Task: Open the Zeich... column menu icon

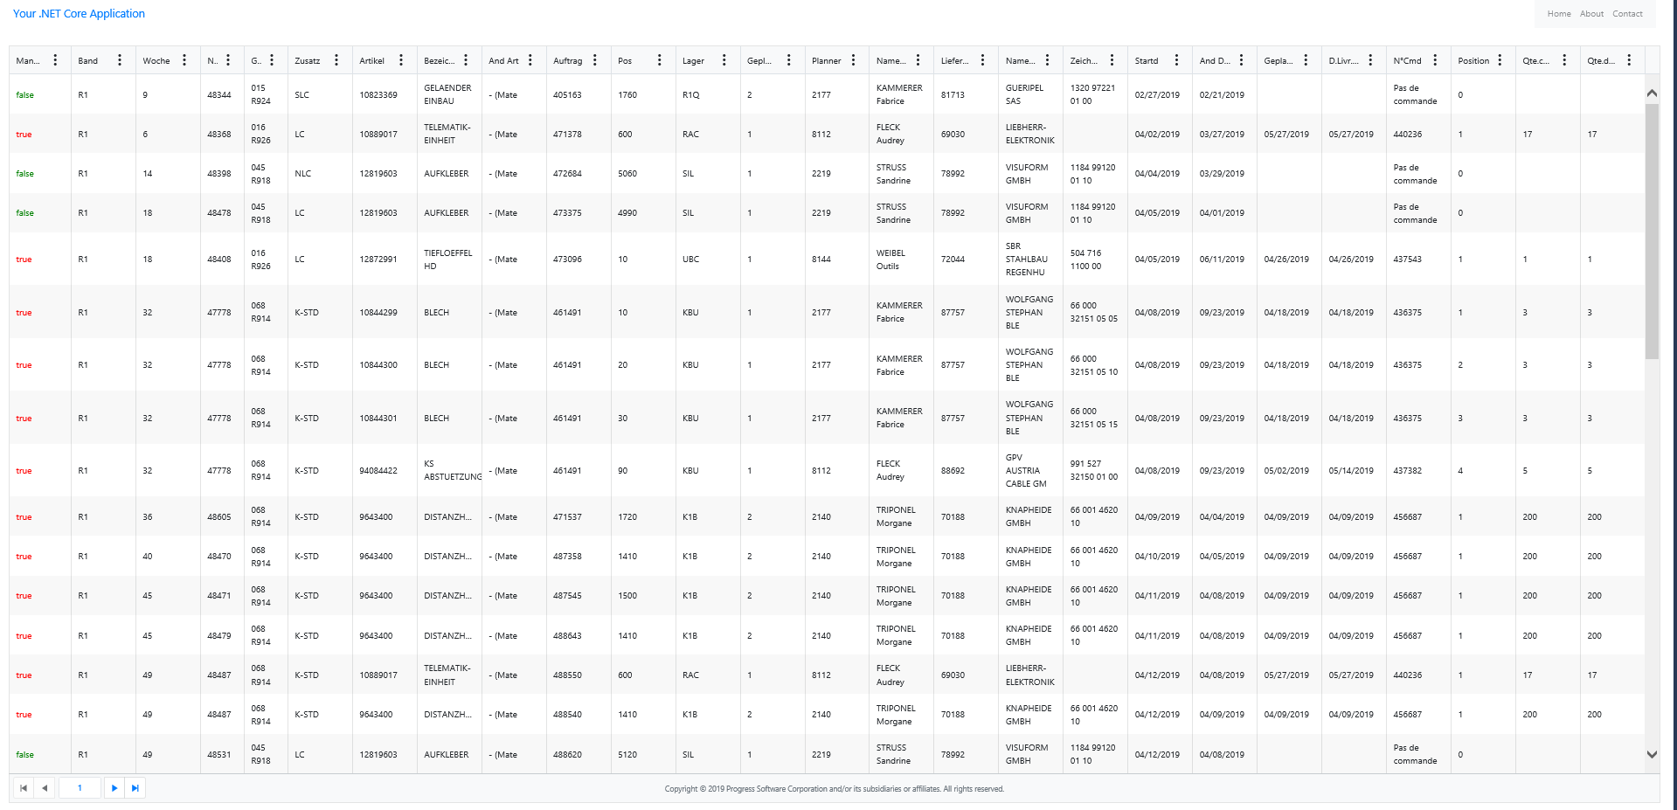Action: pyautogui.click(x=1112, y=60)
